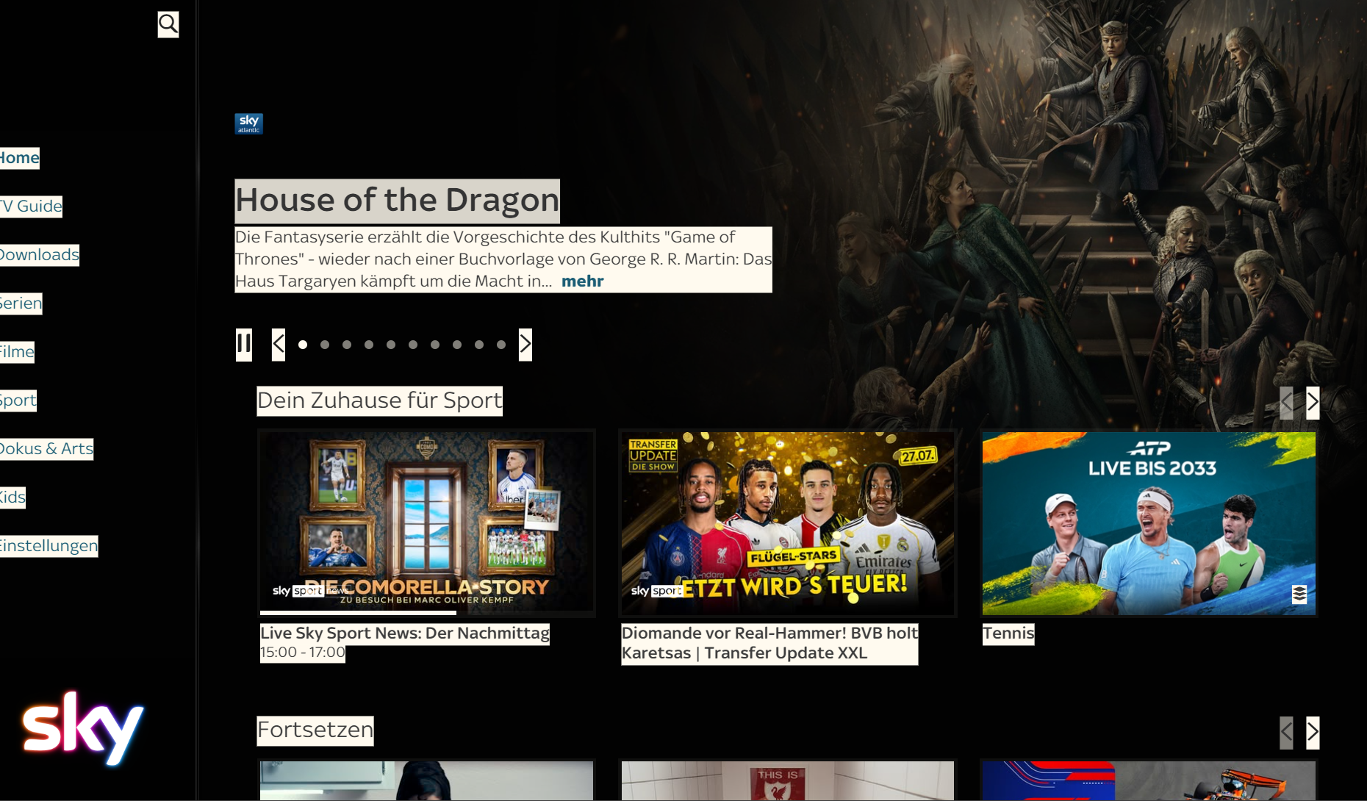This screenshot has height=801, width=1367.
Task: Open the House of the Dragon title
Action: coord(398,201)
